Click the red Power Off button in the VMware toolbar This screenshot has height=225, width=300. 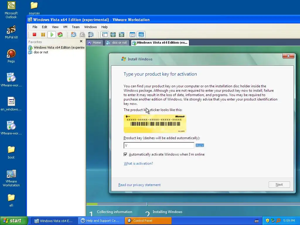(x=35, y=35)
